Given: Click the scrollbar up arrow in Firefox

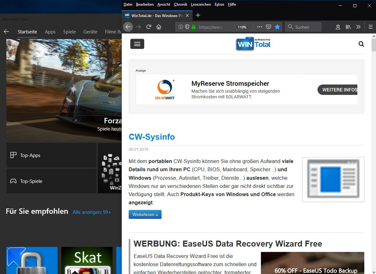Looking at the screenshot, I should click(x=373, y=36).
